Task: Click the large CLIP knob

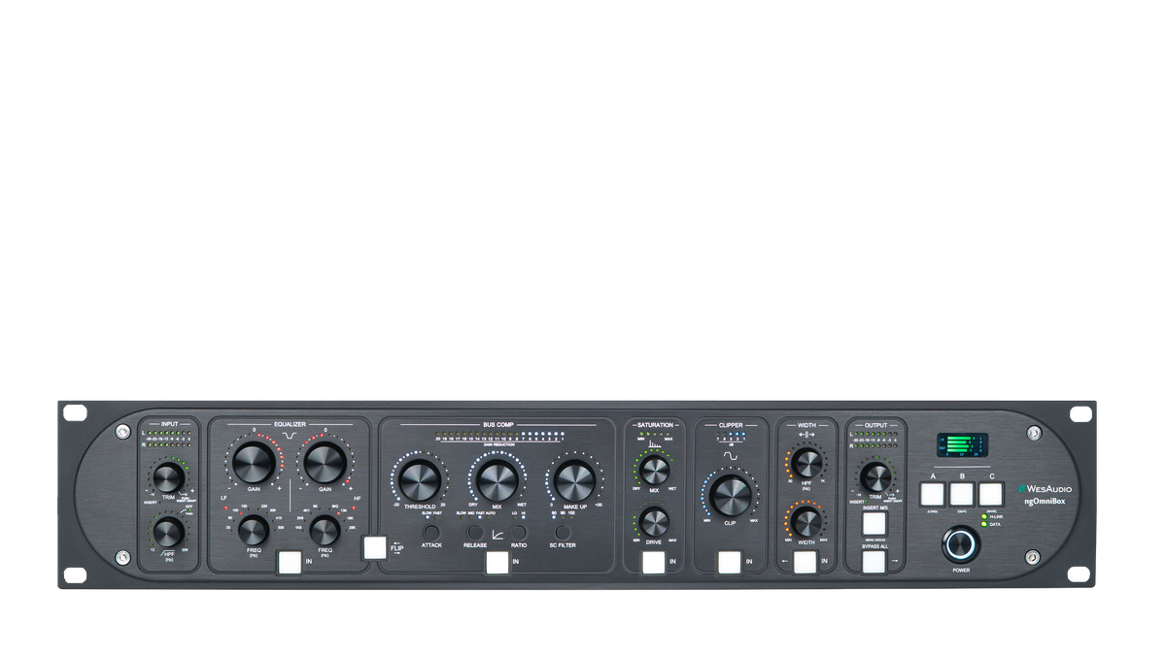Action: 730,495
